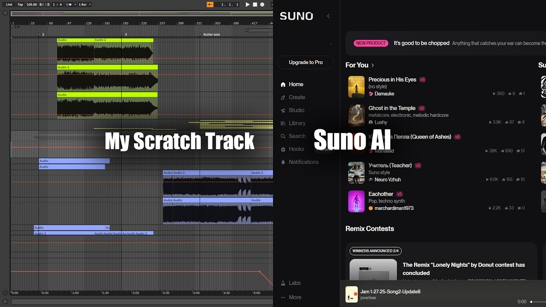Open the metronome settings dropdown arrow

pyautogui.click(x=75, y=4)
